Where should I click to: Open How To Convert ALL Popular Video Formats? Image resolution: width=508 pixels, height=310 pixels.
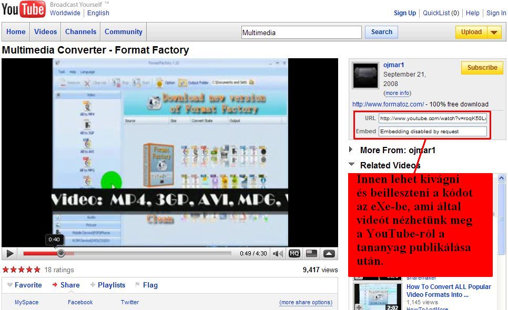coord(449,291)
